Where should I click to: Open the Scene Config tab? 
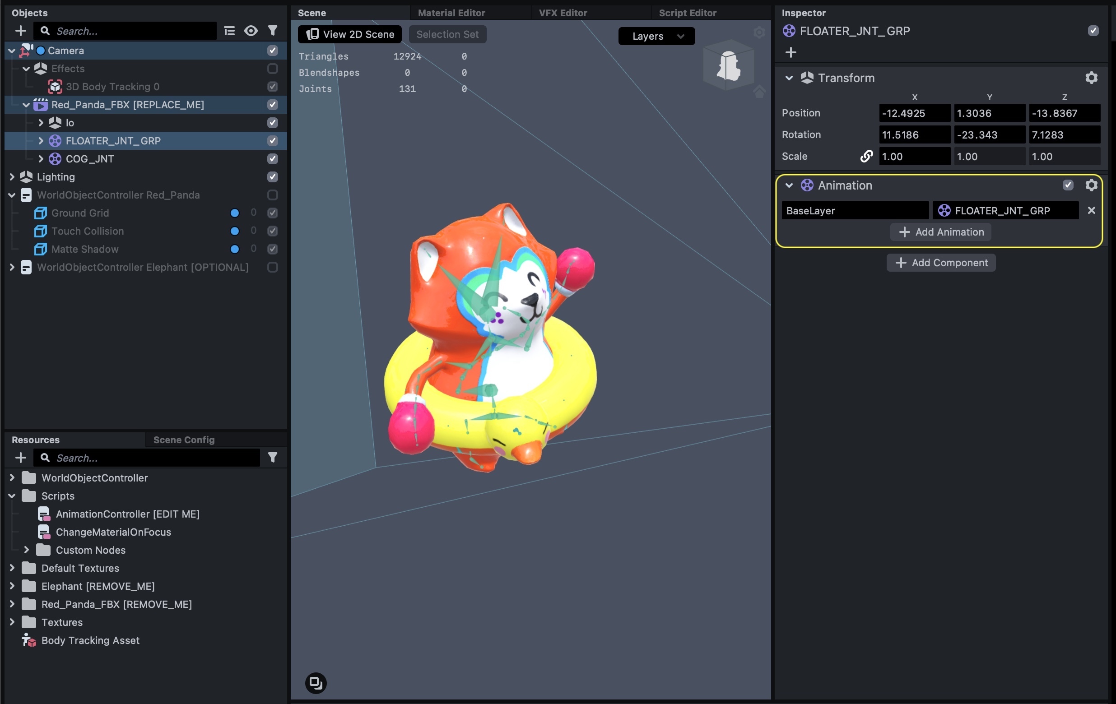click(x=184, y=440)
